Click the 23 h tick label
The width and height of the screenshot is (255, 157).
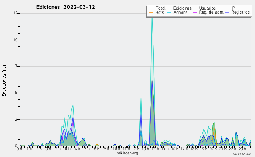[x=242, y=149]
